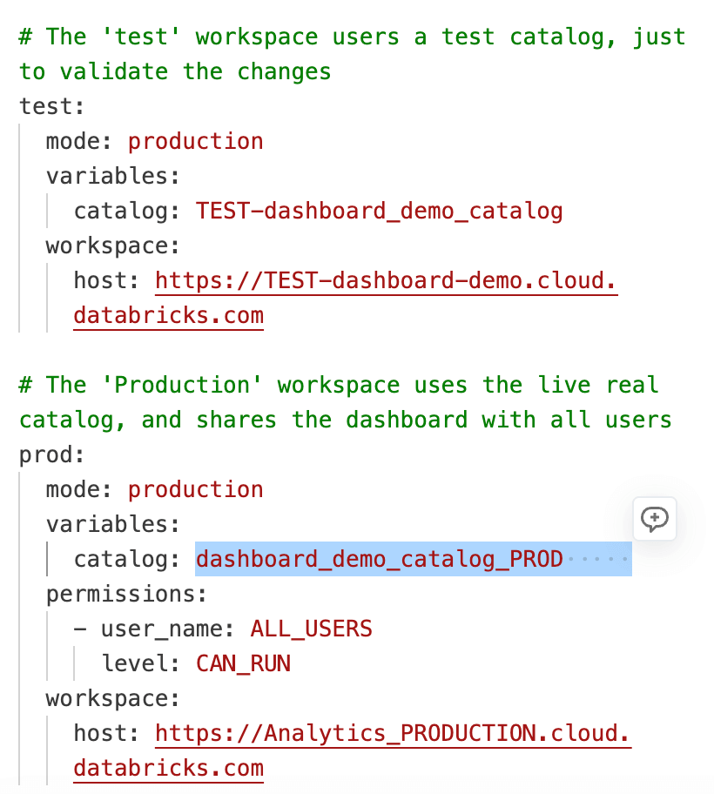Select the production mode value under test

(195, 141)
